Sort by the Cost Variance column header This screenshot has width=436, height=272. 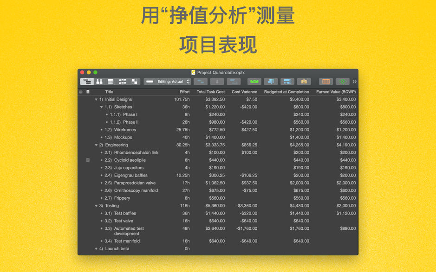pos(245,92)
